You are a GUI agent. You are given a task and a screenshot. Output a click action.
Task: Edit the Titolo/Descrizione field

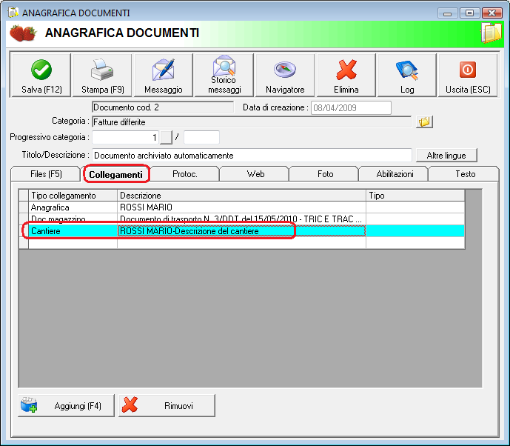coord(252,156)
